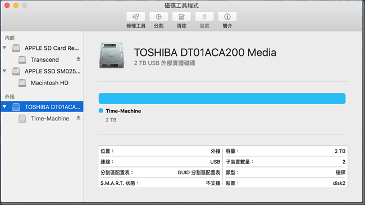Click the blue Time-Machine legend dot

coord(101,111)
